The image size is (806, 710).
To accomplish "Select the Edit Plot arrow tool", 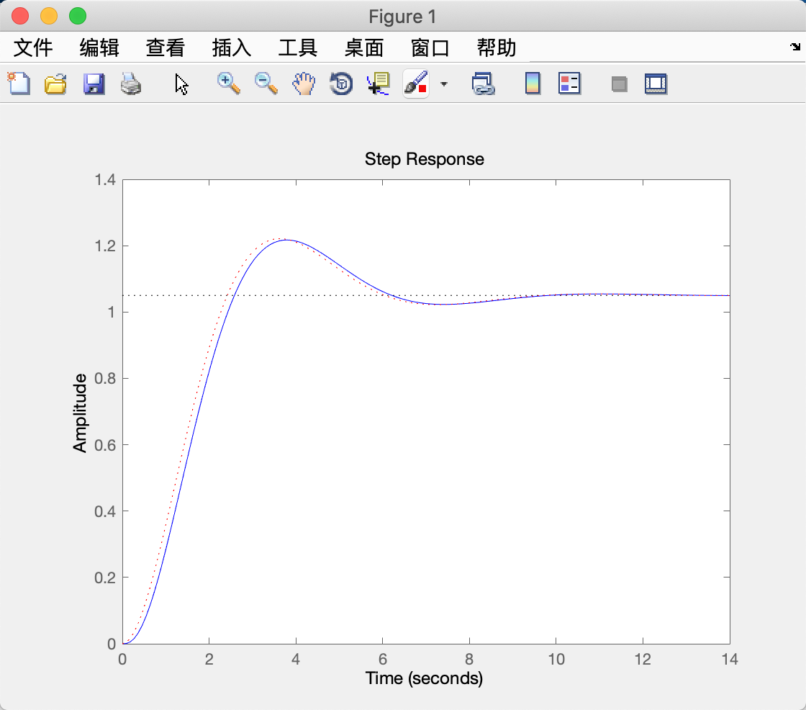I will (181, 84).
